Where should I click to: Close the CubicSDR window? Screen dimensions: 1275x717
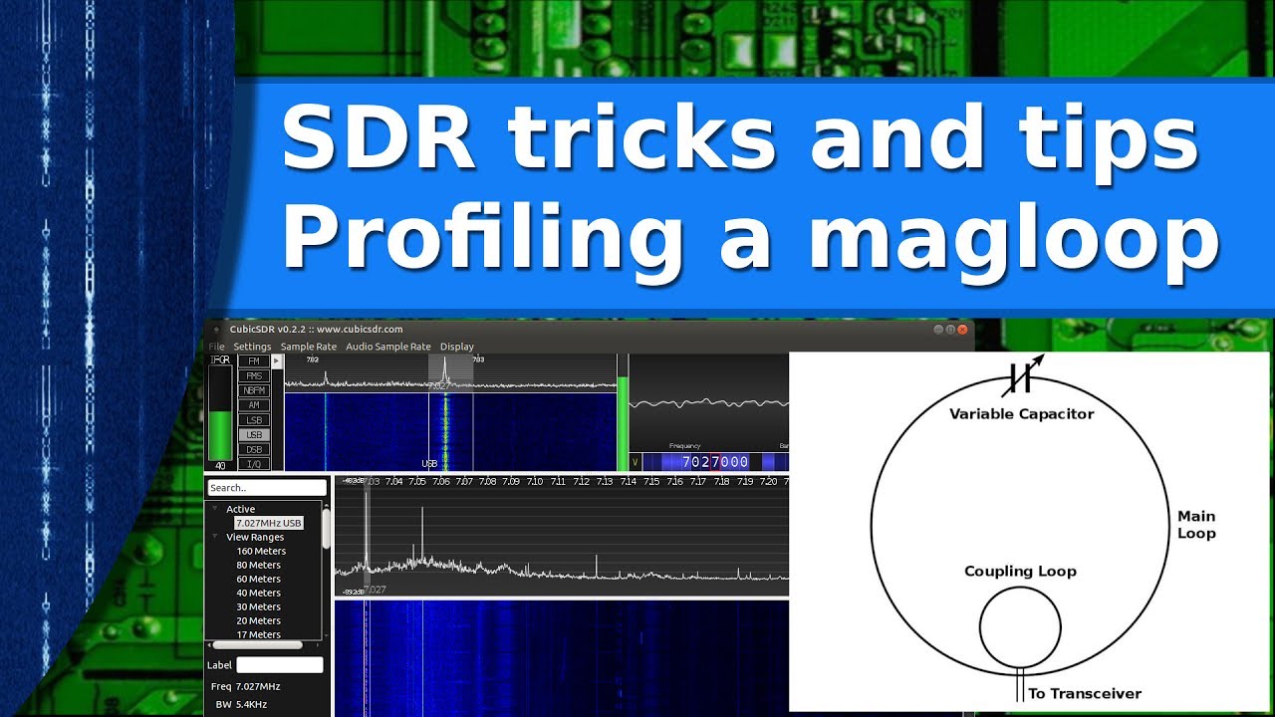click(964, 330)
